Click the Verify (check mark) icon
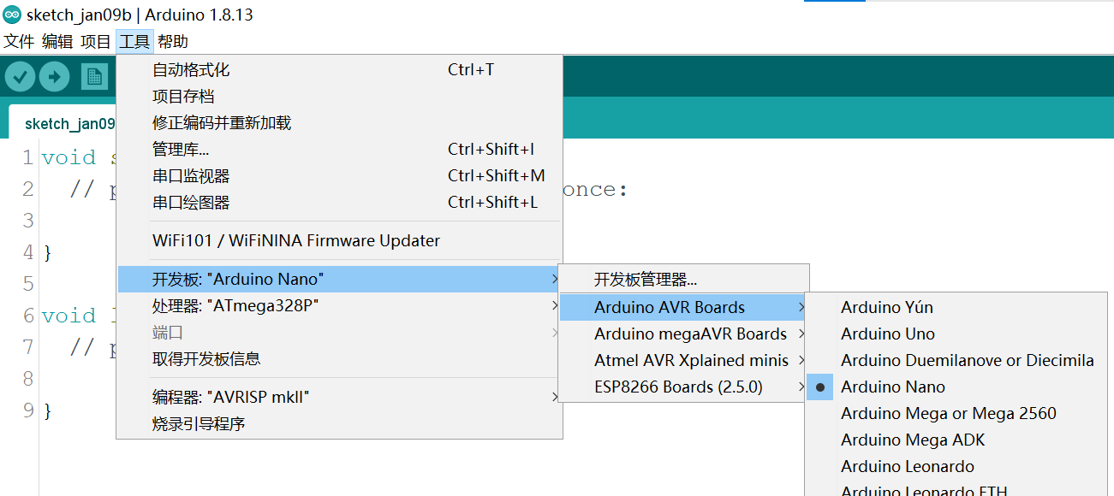1114x496 pixels. (x=21, y=75)
